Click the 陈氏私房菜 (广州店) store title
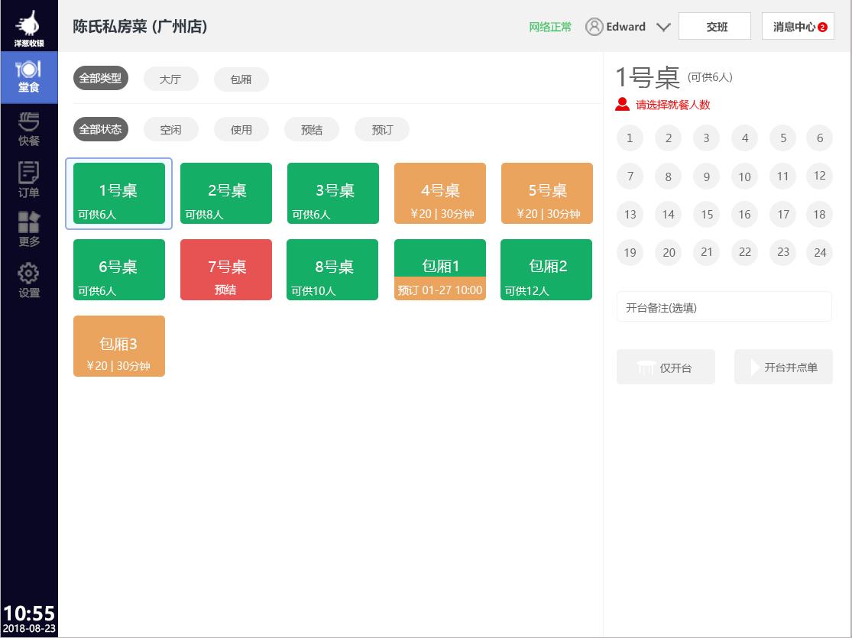The width and height of the screenshot is (852, 638). (x=140, y=27)
